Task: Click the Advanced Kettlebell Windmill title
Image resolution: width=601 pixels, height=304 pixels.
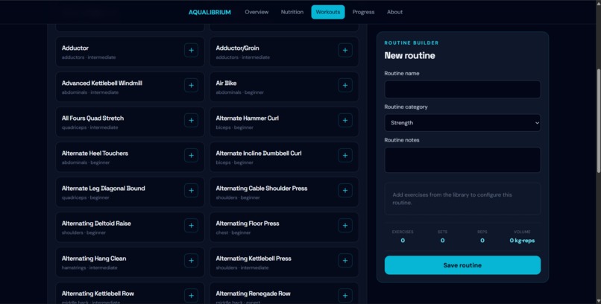Action: point(102,83)
